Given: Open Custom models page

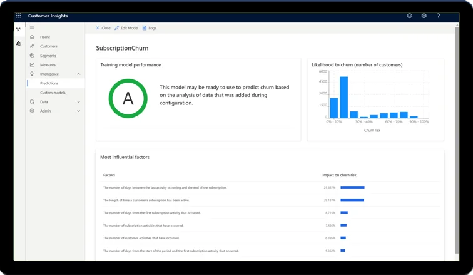Looking at the screenshot, I should pos(53,92).
